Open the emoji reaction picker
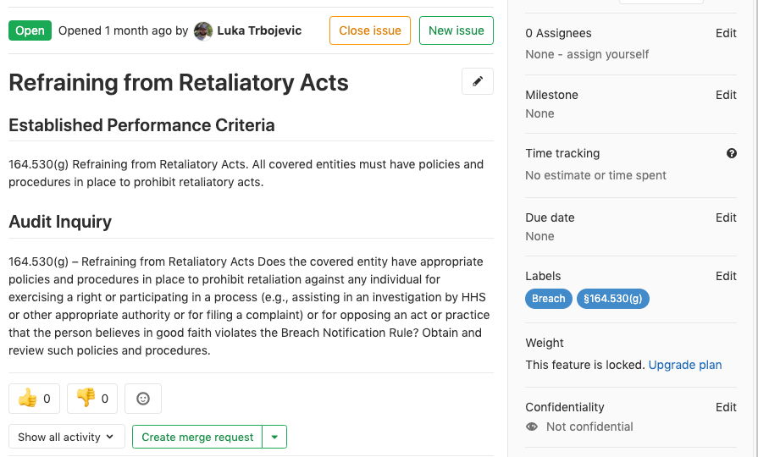The width and height of the screenshot is (758, 457). click(x=143, y=398)
